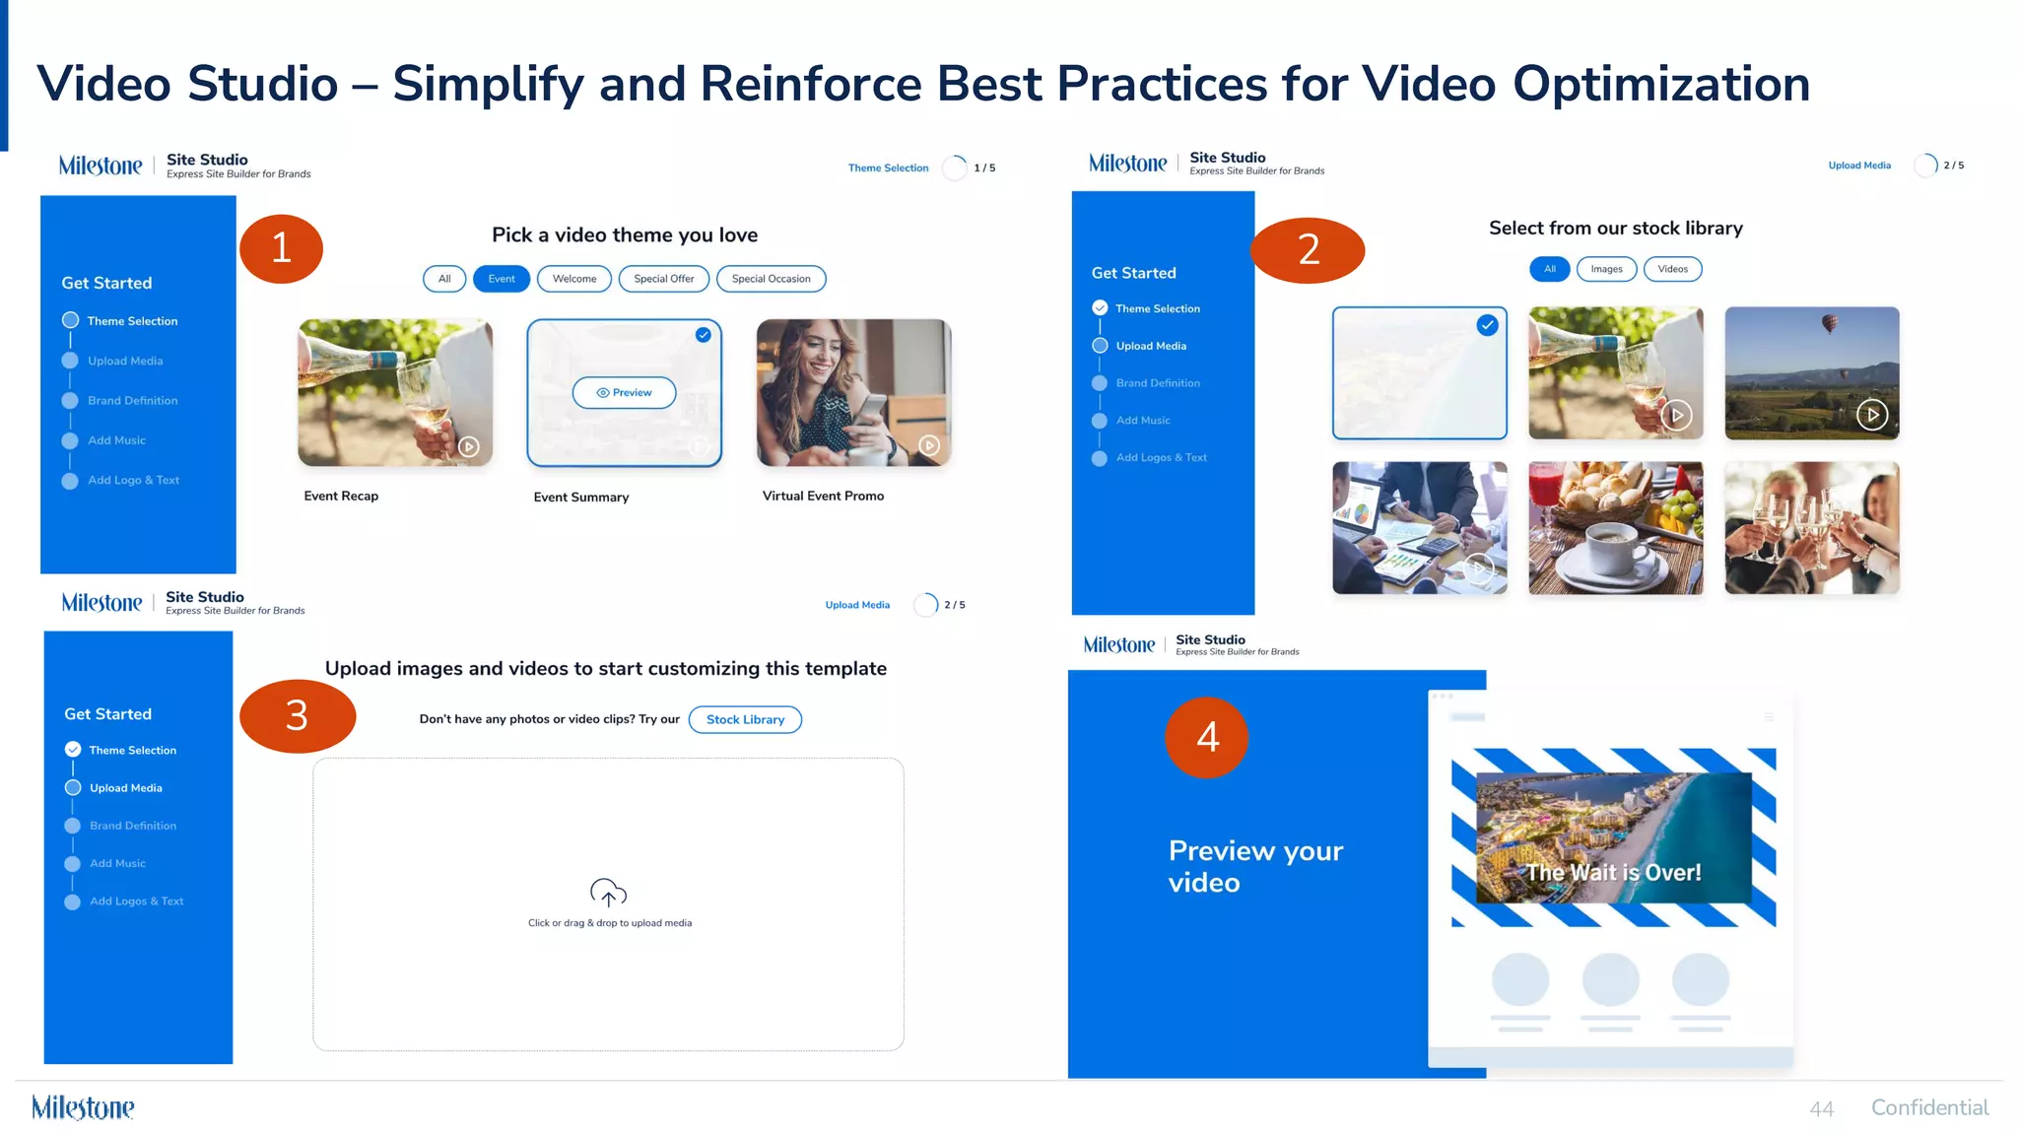Click 'Click or drag & drop to upload media' text

[610, 923]
